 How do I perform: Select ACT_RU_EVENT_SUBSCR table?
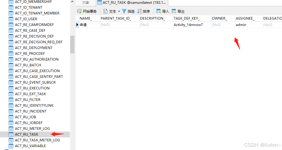coord(36,82)
